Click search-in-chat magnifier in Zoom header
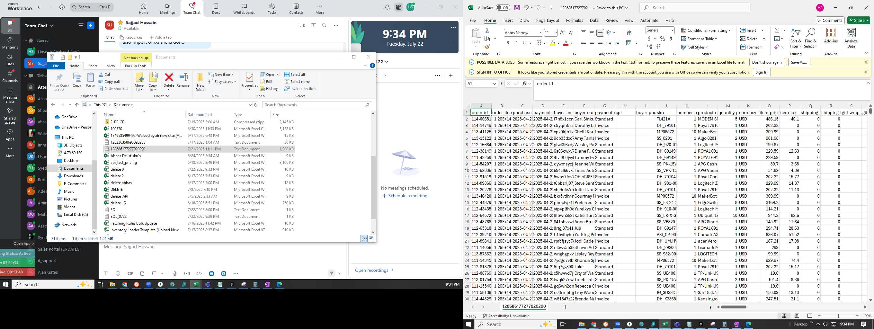 [x=324, y=25]
